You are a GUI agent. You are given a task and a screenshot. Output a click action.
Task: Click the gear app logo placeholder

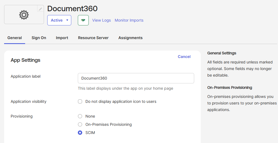[x=24, y=14]
